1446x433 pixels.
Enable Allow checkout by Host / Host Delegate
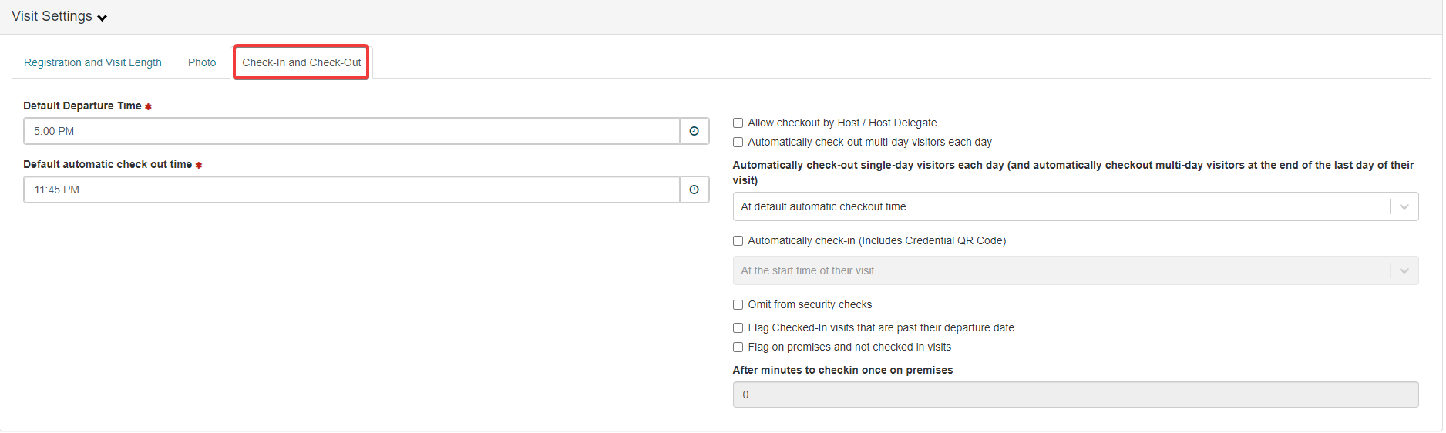click(738, 123)
